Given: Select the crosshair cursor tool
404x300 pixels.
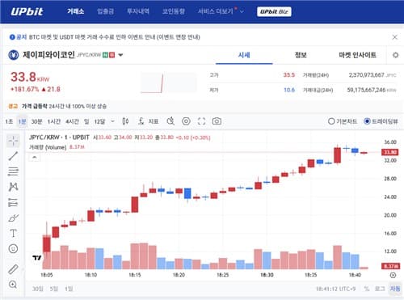Looking at the screenshot, I should coord(13,141).
